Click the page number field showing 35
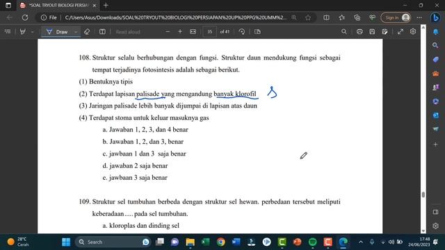Viewport: 445px width, 250px height. pyautogui.click(x=210, y=32)
